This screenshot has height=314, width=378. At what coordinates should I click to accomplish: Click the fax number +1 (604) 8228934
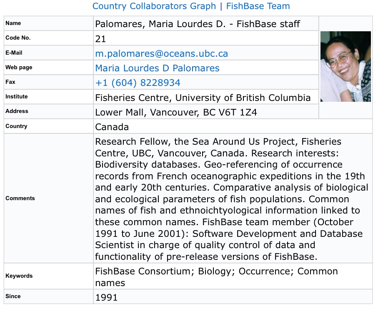tap(138, 83)
